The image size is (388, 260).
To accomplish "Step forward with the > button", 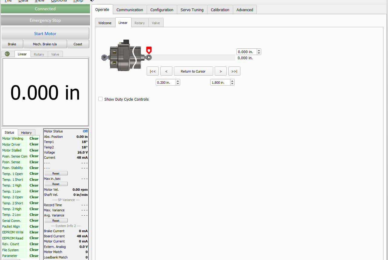I will 221,71.
